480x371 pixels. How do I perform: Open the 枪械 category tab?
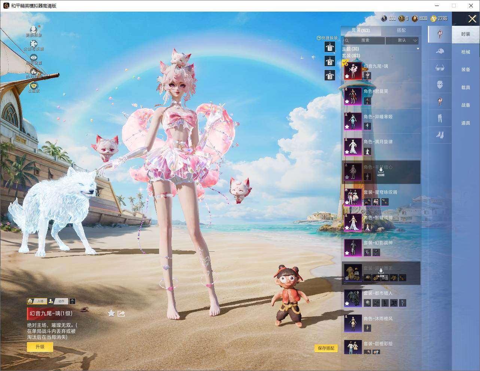point(466,52)
